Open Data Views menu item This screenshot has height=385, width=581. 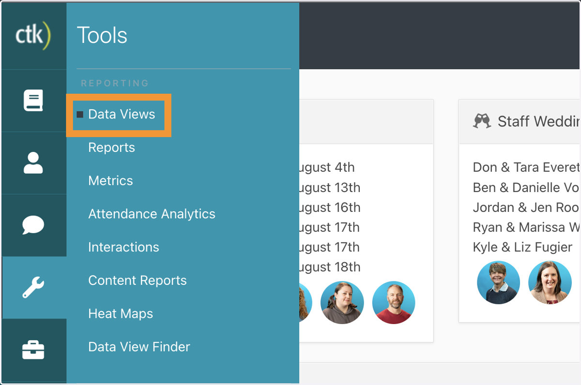[x=122, y=115]
